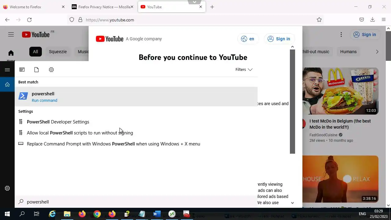Show more filter chips with right arrow
Screen dimensions: 391x220
tap(377, 52)
